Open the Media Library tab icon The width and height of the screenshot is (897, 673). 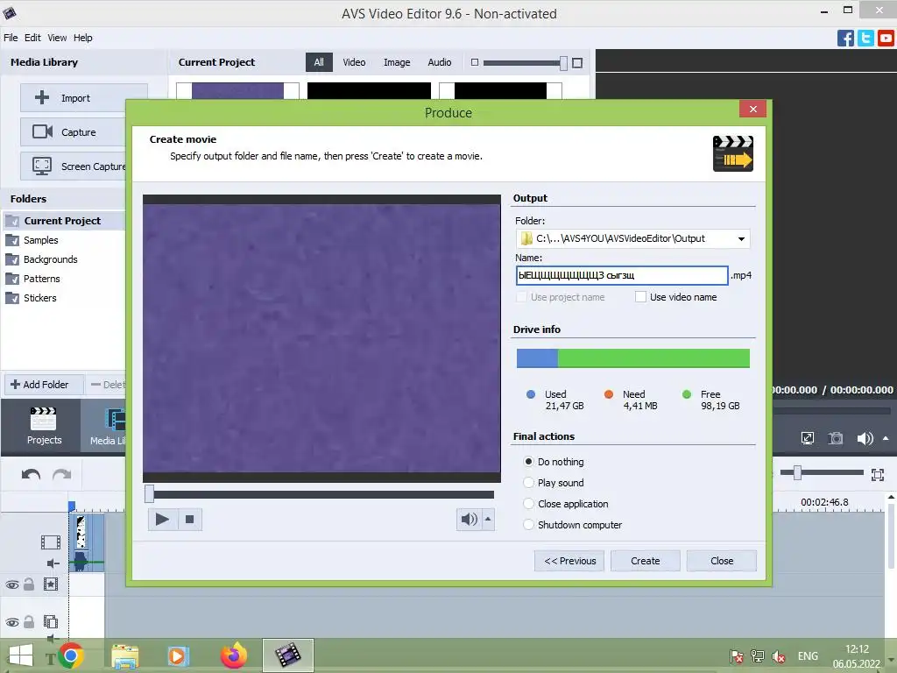pos(115,419)
